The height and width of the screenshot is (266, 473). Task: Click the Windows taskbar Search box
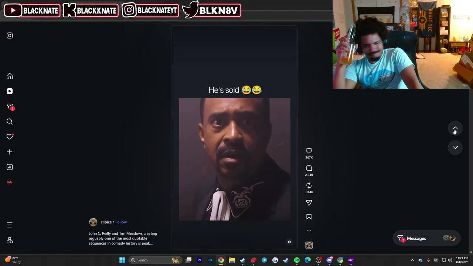click(x=155, y=260)
